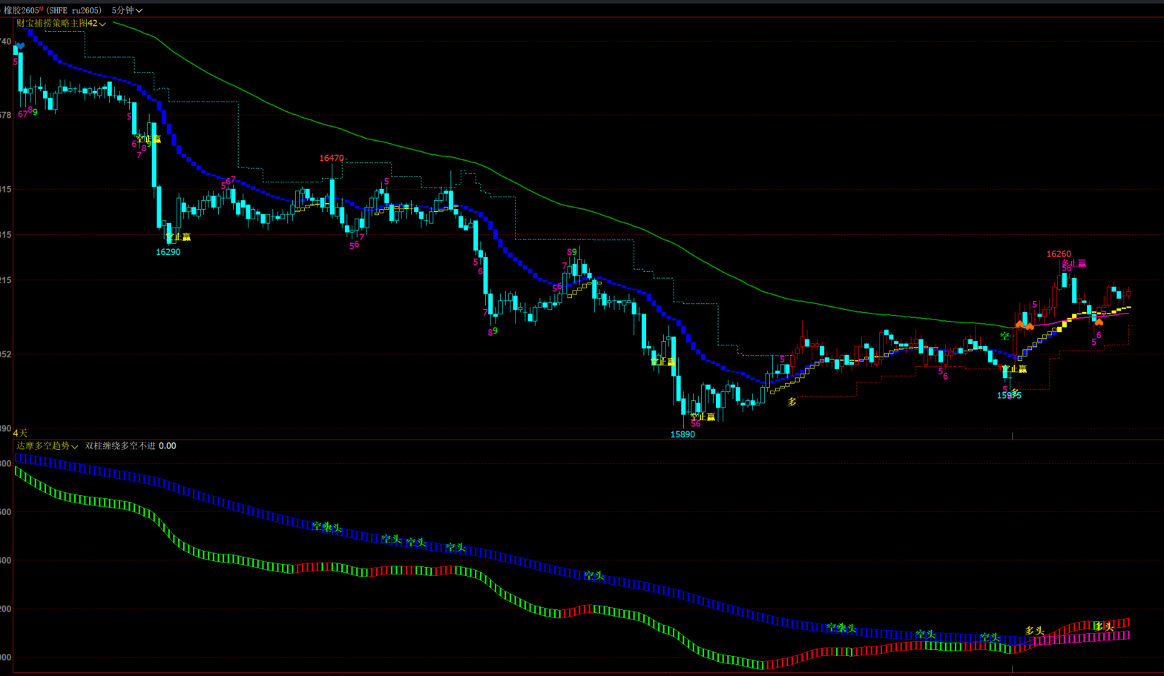Image resolution: width=1164 pixels, height=676 pixels.
Task: Click the 空止赢 marker above 15890
Action: pos(703,417)
